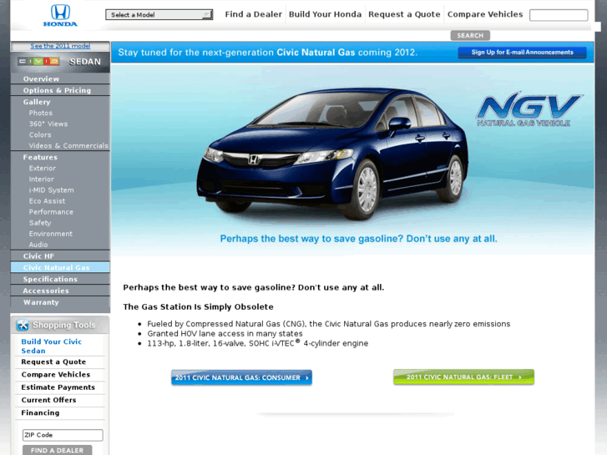
Task: Click Compare Vehicles in Shopping Tools
Action: (x=55, y=375)
